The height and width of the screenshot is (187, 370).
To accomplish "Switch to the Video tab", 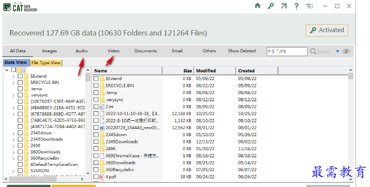I will (114, 51).
